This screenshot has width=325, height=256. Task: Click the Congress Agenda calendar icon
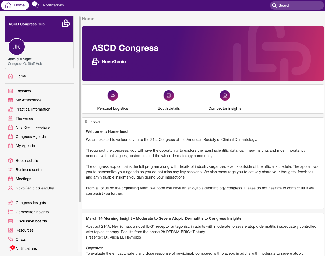(10, 137)
